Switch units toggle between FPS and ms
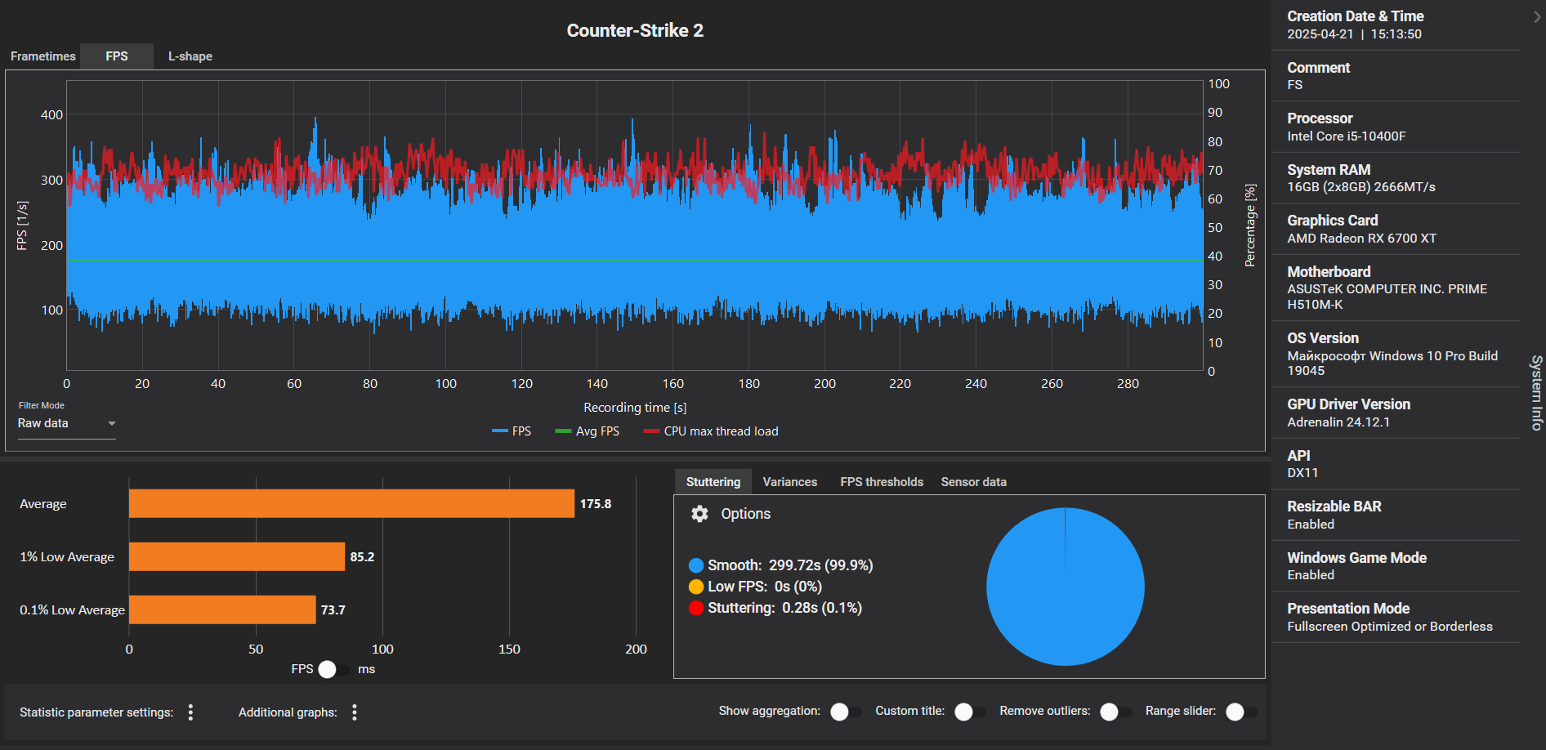 [x=333, y=669]
